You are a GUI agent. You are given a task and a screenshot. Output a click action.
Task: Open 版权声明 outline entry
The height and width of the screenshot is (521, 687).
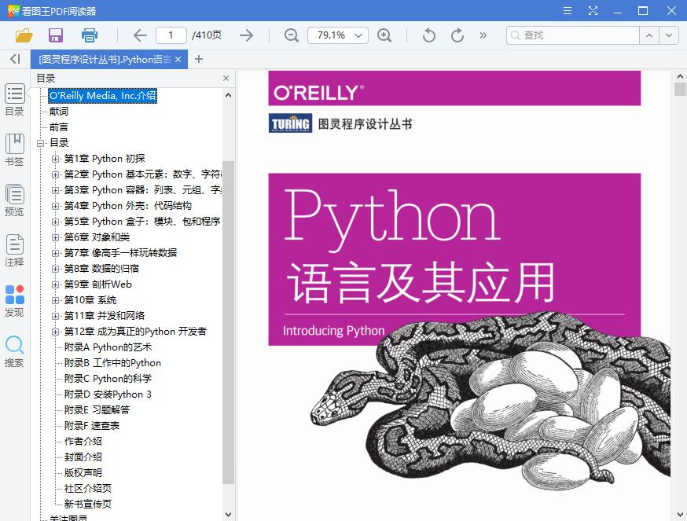83,473
